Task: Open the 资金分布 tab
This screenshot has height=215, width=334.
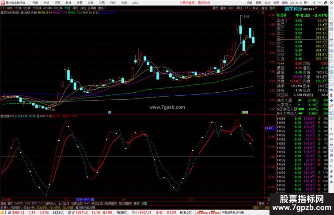Action: (29, 207)
